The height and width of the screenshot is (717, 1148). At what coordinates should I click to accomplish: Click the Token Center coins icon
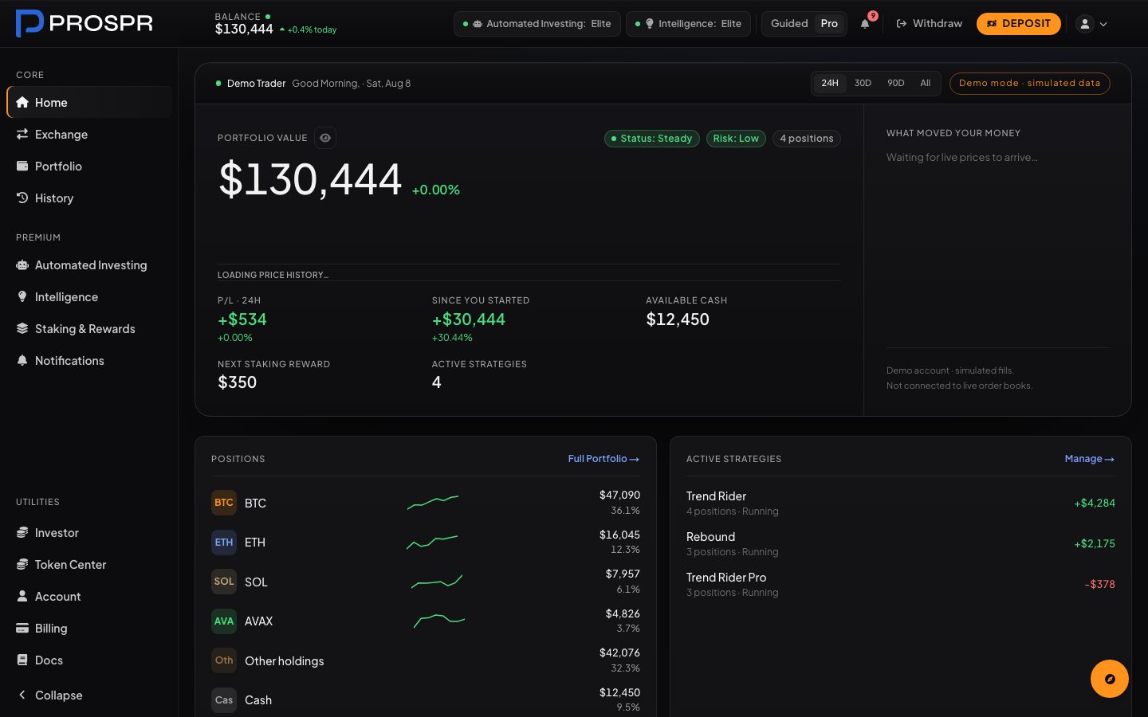22,564
